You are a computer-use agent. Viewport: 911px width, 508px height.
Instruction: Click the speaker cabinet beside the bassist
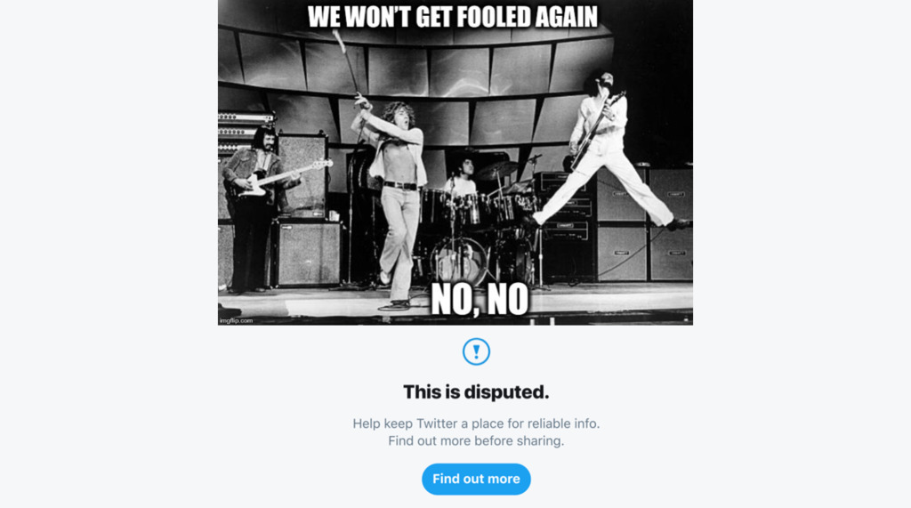pyautogui.click(x=306, y=253)
